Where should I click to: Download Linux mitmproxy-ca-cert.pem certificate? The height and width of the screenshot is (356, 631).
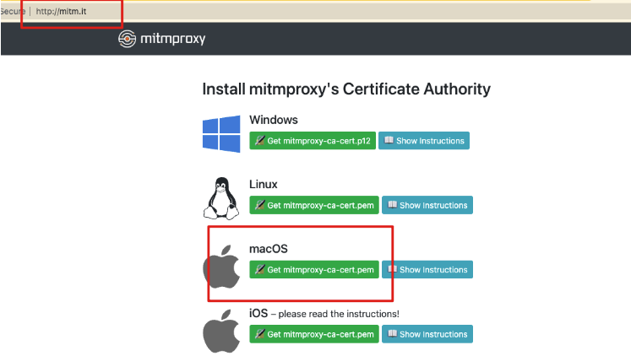tap(314, 205)
